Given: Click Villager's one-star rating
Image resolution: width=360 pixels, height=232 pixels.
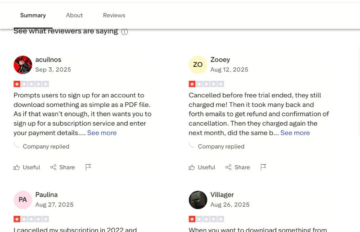Looking at the screenshot, I should [207, 219].
